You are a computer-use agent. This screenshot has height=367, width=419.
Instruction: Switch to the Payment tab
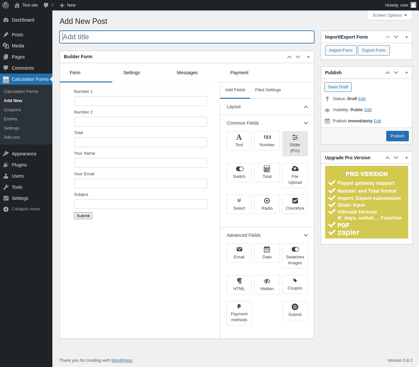pos(239,73)
